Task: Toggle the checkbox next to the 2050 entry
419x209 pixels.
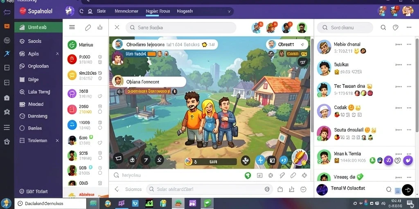Action: point(100,107)
